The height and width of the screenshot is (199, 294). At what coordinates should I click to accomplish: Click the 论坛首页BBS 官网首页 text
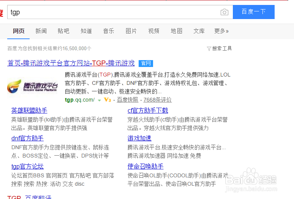tap(40, 176)
